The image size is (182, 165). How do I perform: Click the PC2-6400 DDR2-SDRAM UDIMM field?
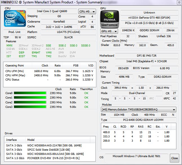tap(143, 120)
